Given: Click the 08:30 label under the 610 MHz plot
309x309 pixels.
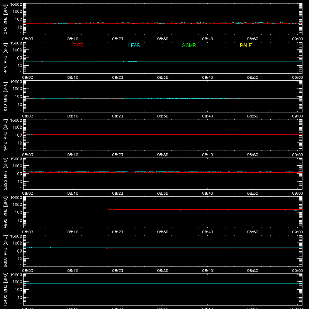Looking at the screenshot, I should pos(163,116).
